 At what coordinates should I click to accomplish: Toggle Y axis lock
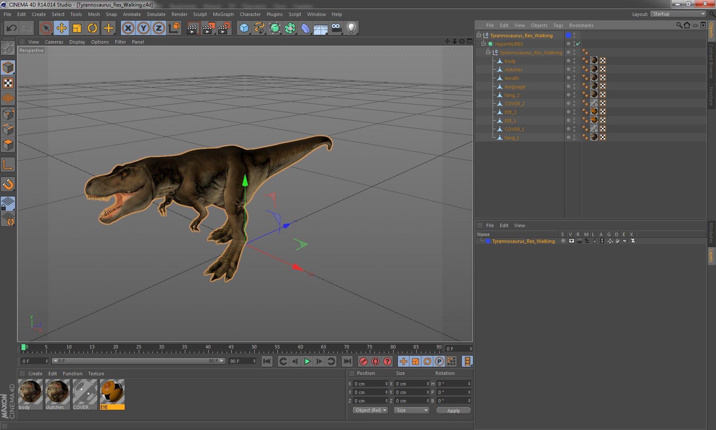pyautogui.click(x=144, y=28)
